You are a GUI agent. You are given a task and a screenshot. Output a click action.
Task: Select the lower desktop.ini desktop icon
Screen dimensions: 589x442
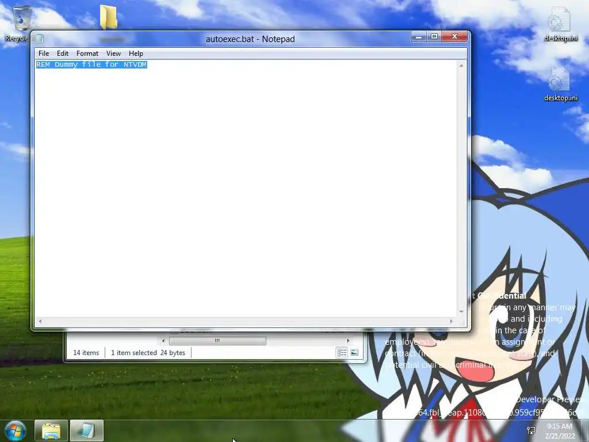click(560, 84)
